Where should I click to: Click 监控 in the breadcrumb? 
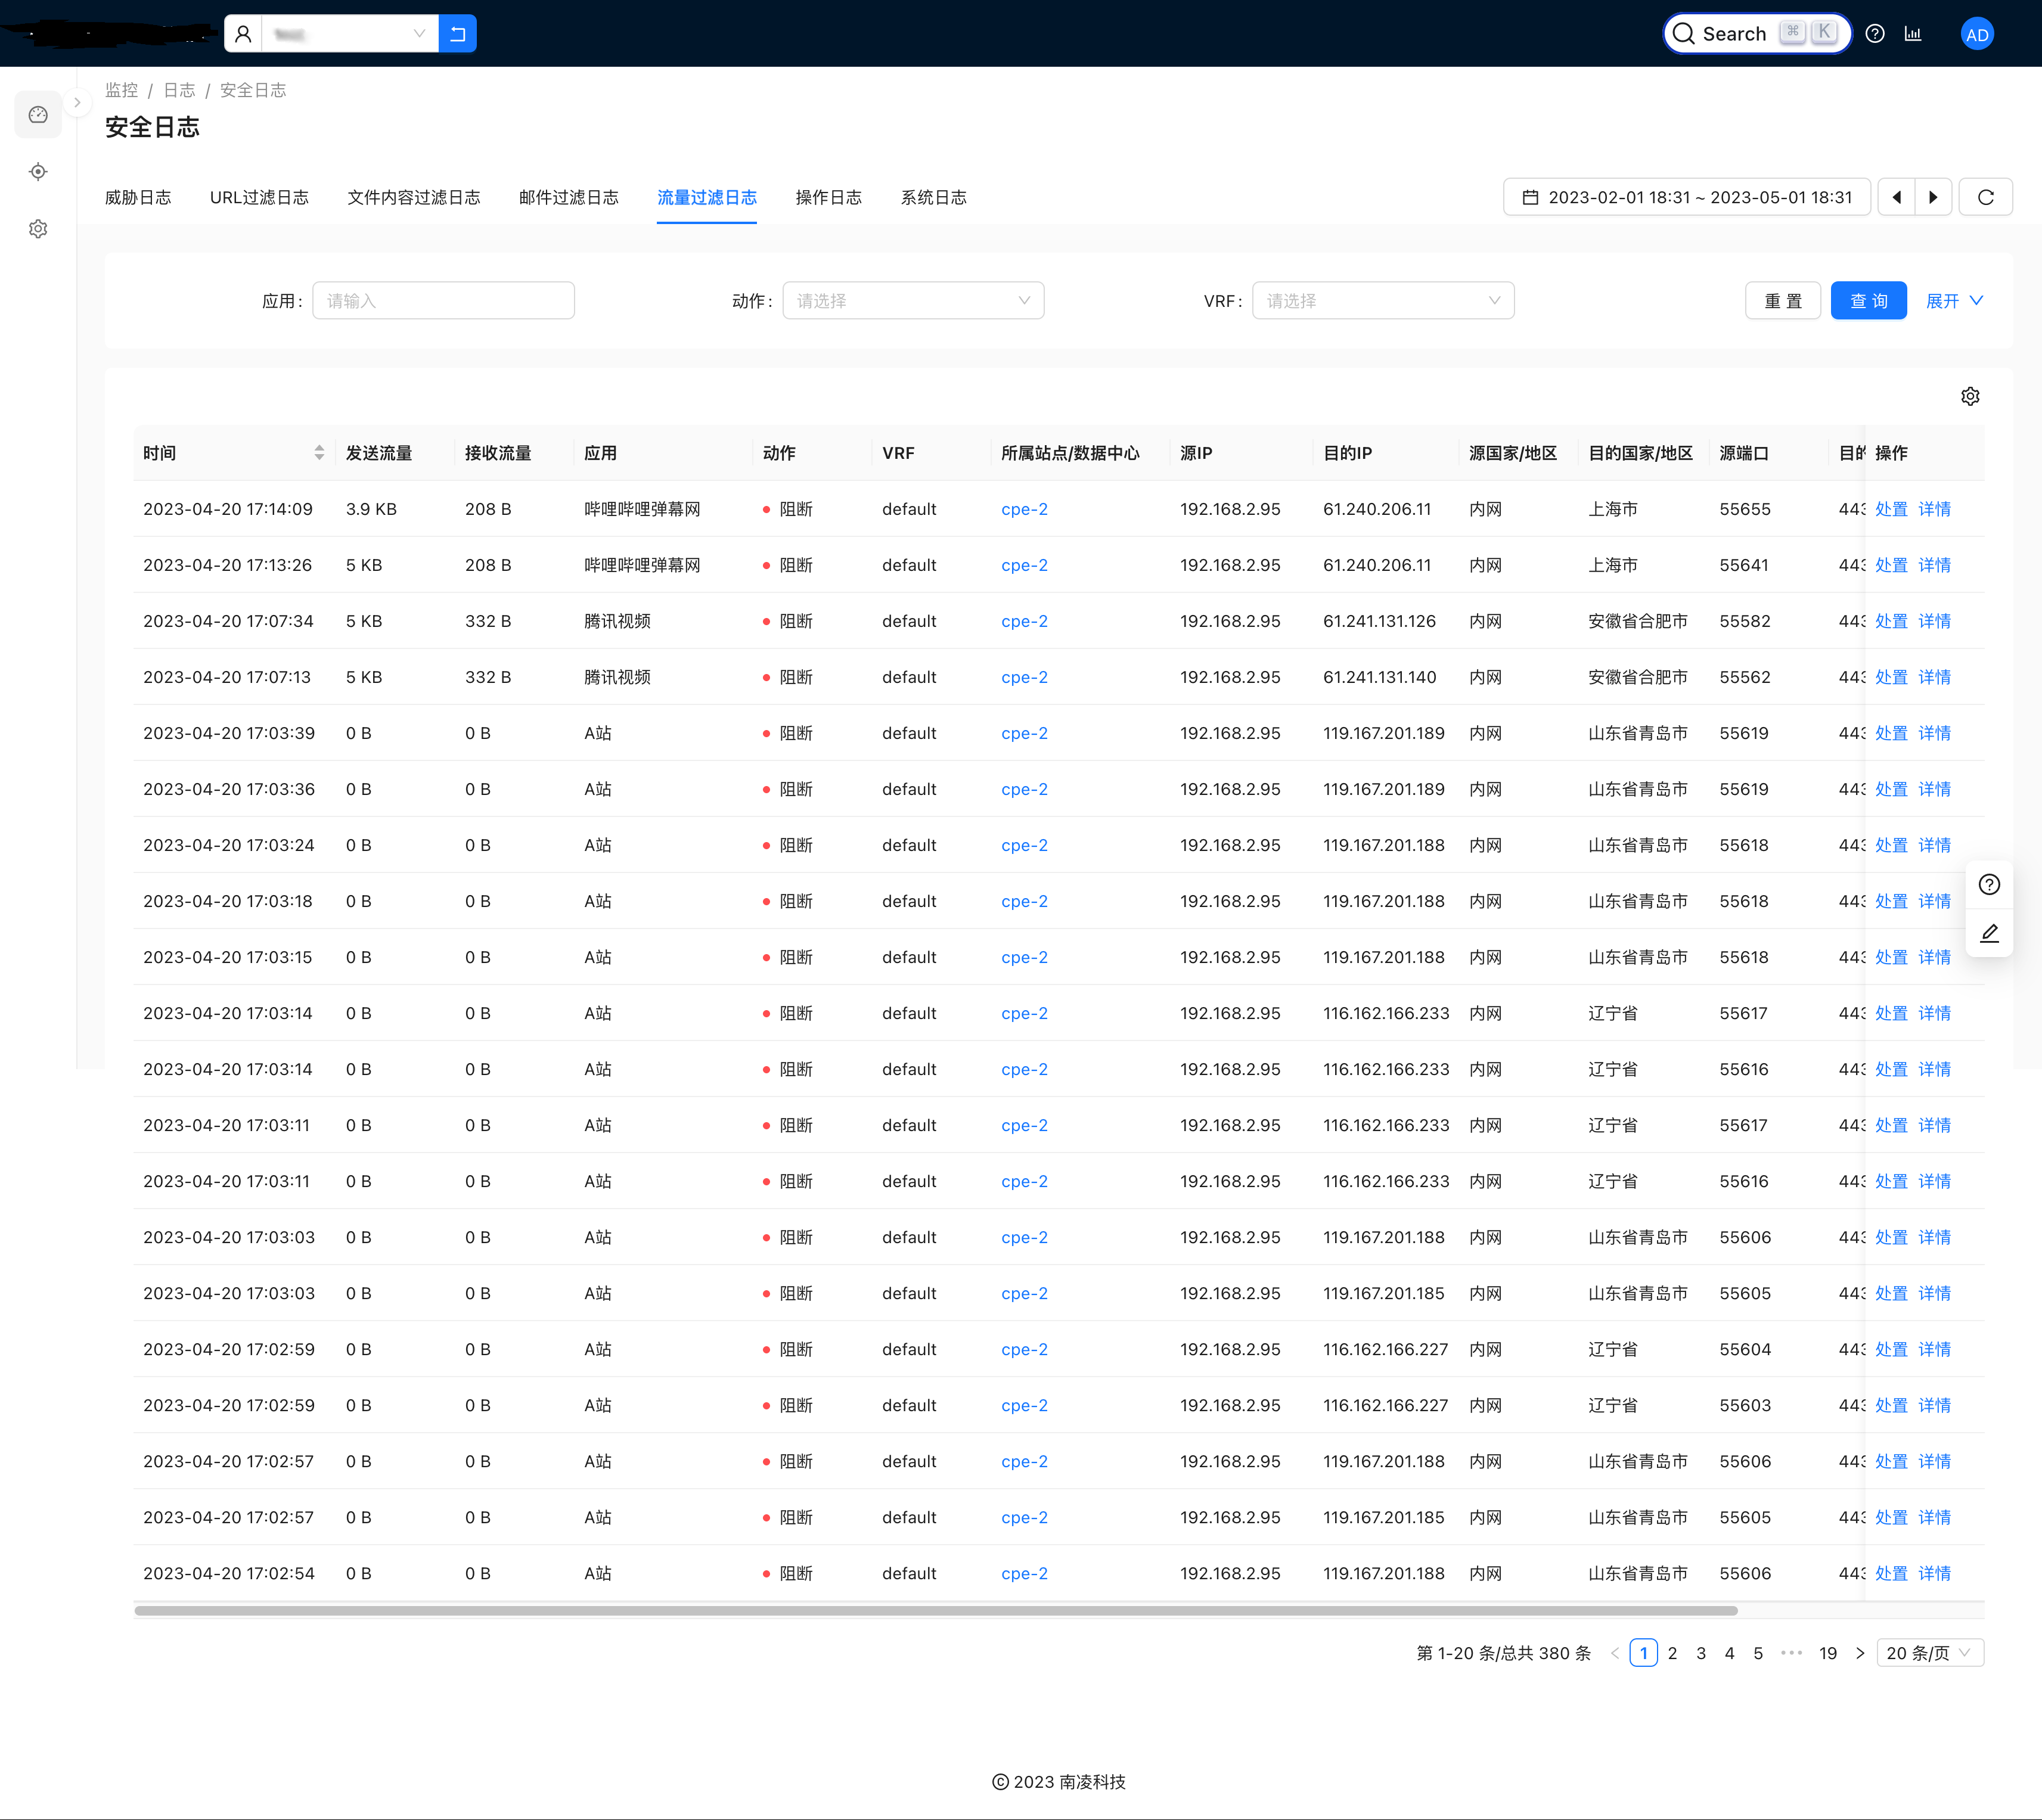click(x=121, y=90)
